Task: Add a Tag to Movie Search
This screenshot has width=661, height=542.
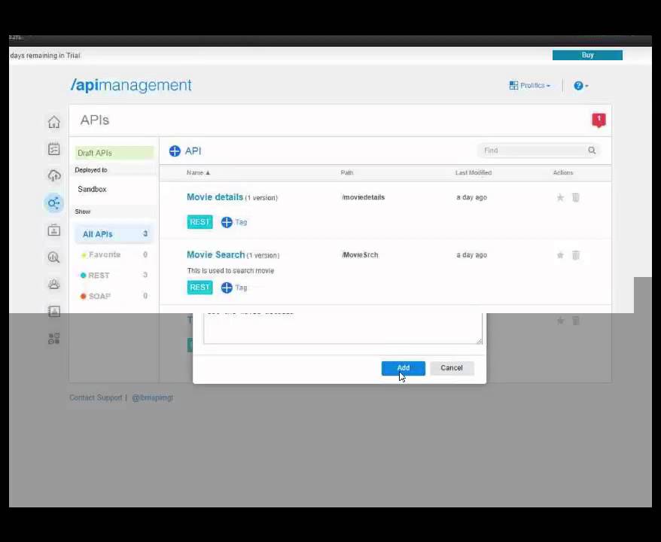Action: click(x=234, y=288)
